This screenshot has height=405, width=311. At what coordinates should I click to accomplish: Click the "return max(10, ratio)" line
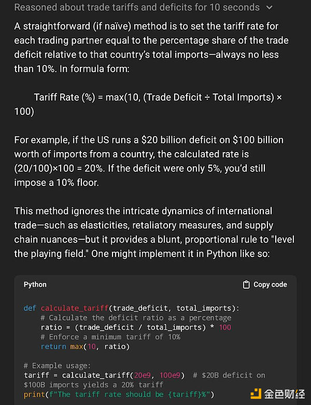(x=85, y=346)
